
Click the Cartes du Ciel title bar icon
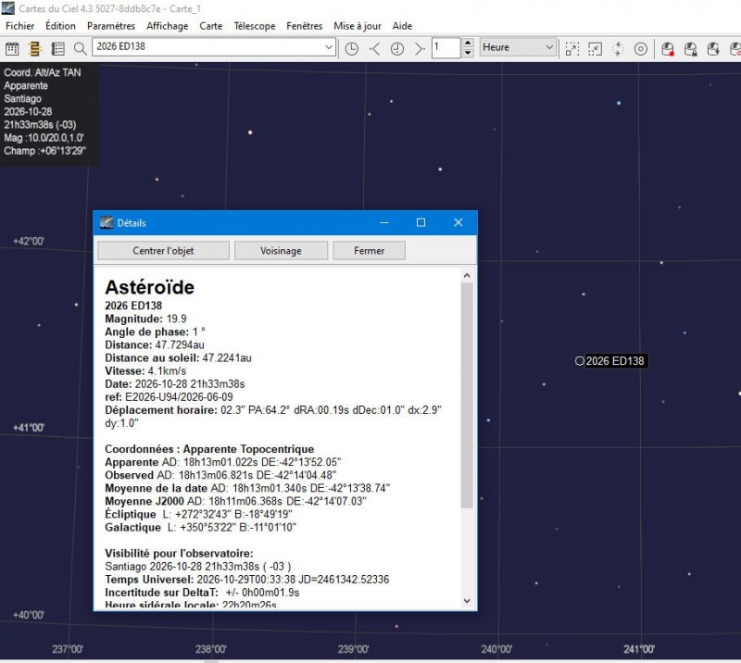[8, 8]
